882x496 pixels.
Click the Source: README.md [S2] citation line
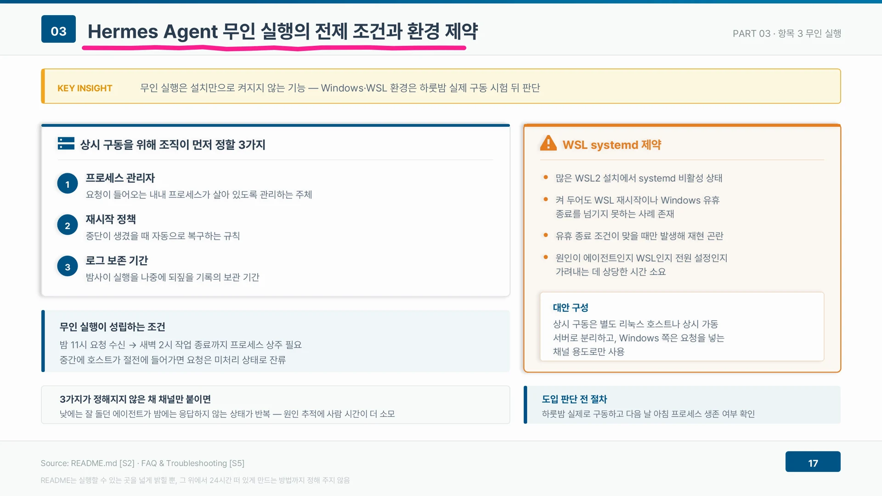click(x=142, y=463)
